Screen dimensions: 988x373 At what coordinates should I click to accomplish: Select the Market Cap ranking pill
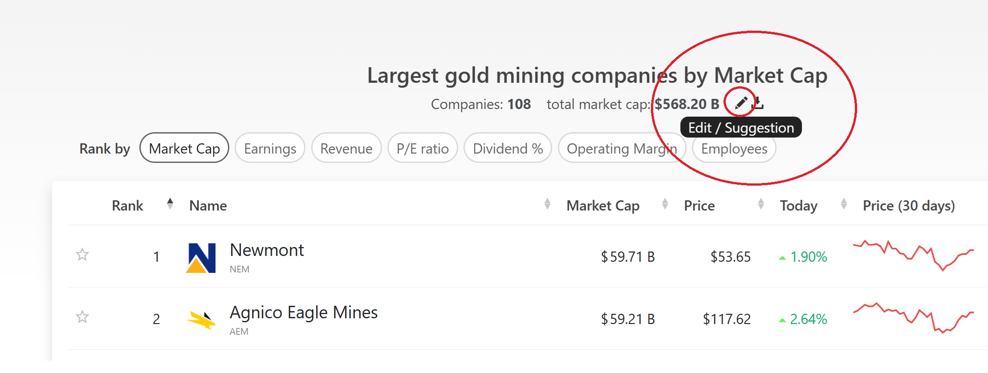[184, 148]
